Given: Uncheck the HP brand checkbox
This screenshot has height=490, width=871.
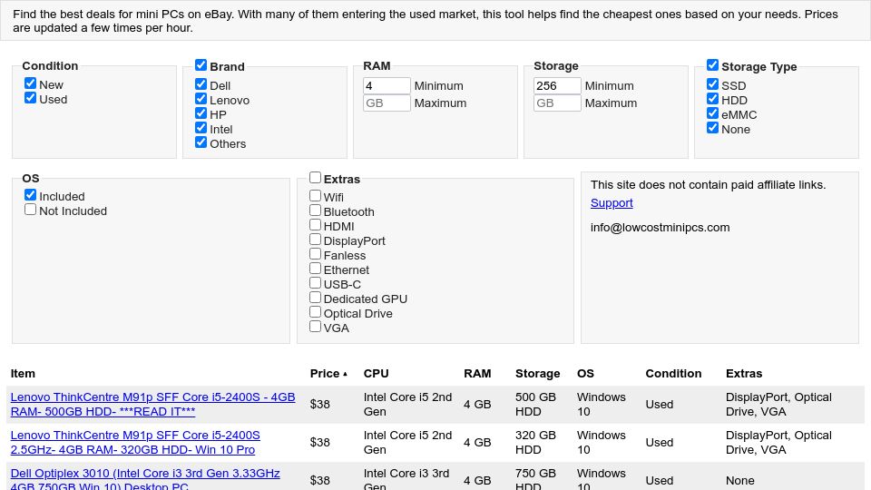Looking at the screenshot, I should click(x=201, y=113).
